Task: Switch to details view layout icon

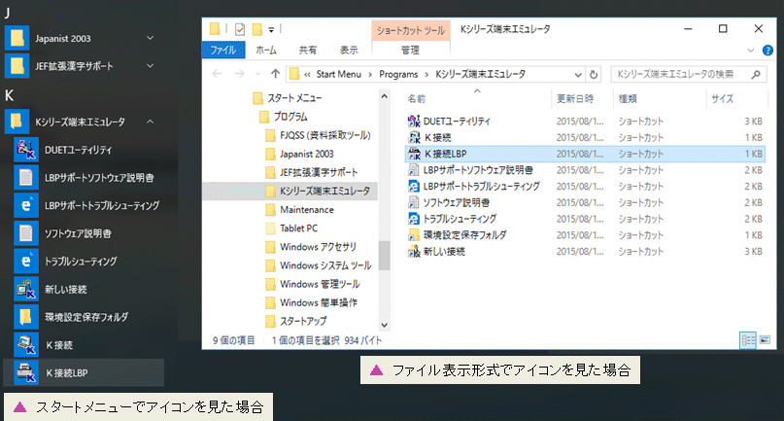Action: 748,340
